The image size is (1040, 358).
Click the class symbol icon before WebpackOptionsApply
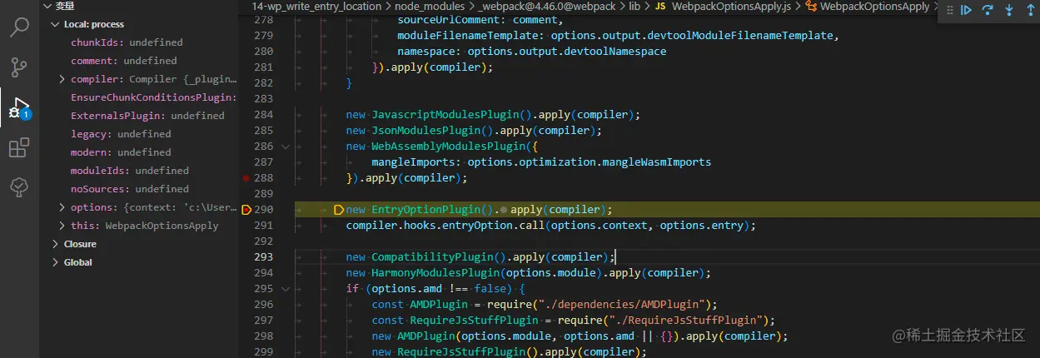click(810, 7)
